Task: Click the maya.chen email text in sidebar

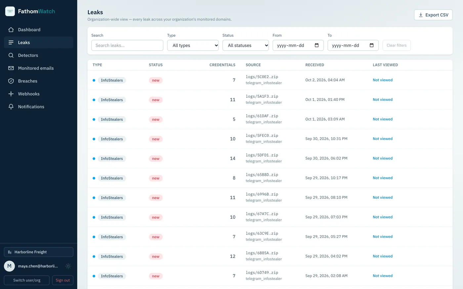Action: click(x=38, y=266)
